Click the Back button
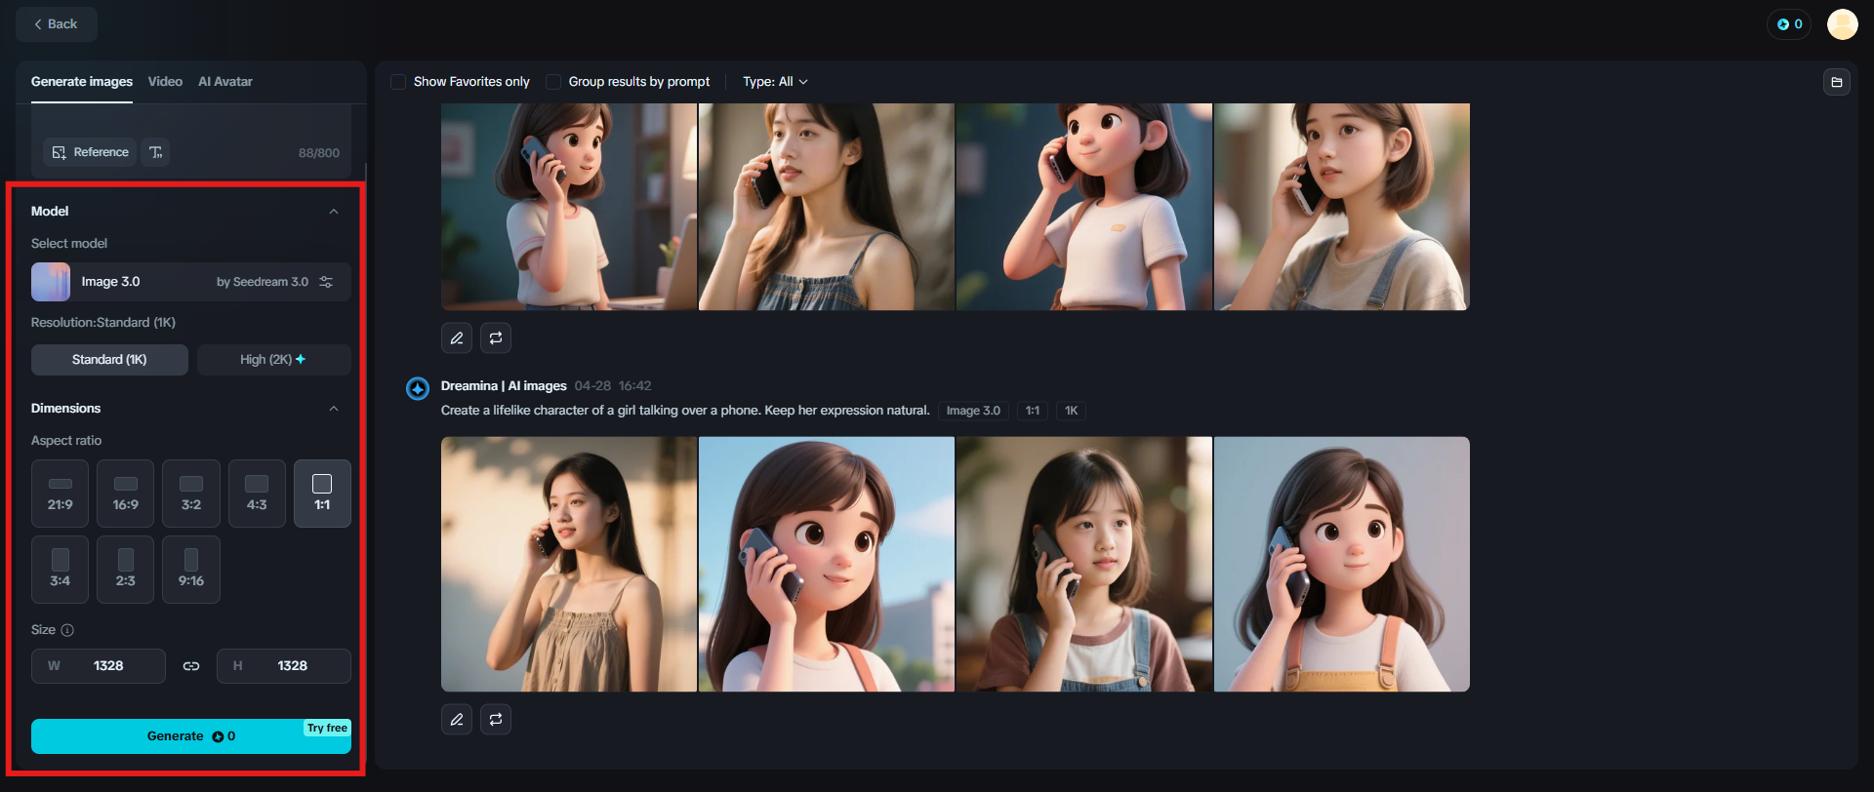This screenshot has height=792, width=1874. (56, 24)
